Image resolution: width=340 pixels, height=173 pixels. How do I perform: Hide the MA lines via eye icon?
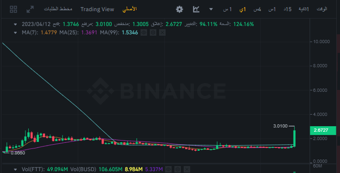pos(144,33)
